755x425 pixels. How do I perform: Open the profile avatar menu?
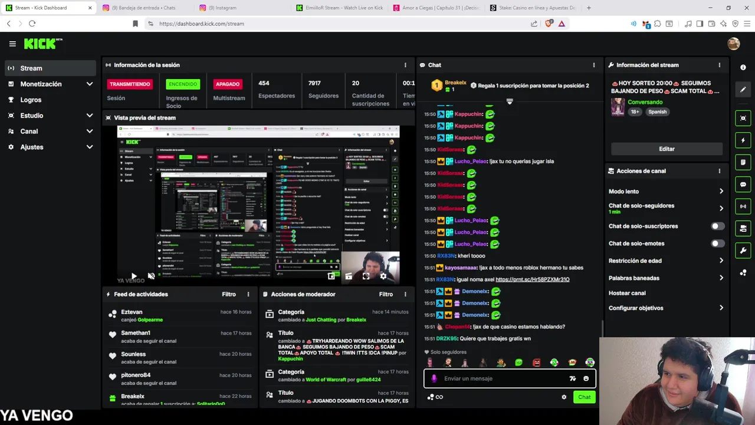[734, 44]
